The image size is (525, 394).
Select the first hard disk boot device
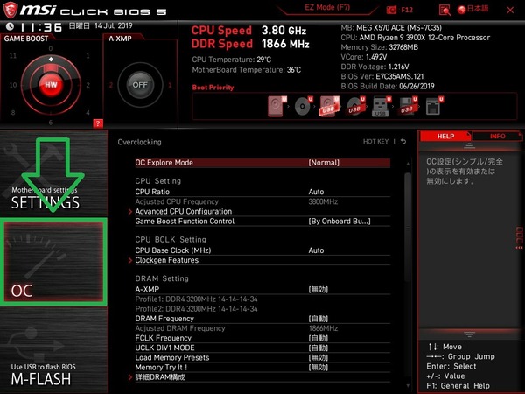[x=277, y=106]
